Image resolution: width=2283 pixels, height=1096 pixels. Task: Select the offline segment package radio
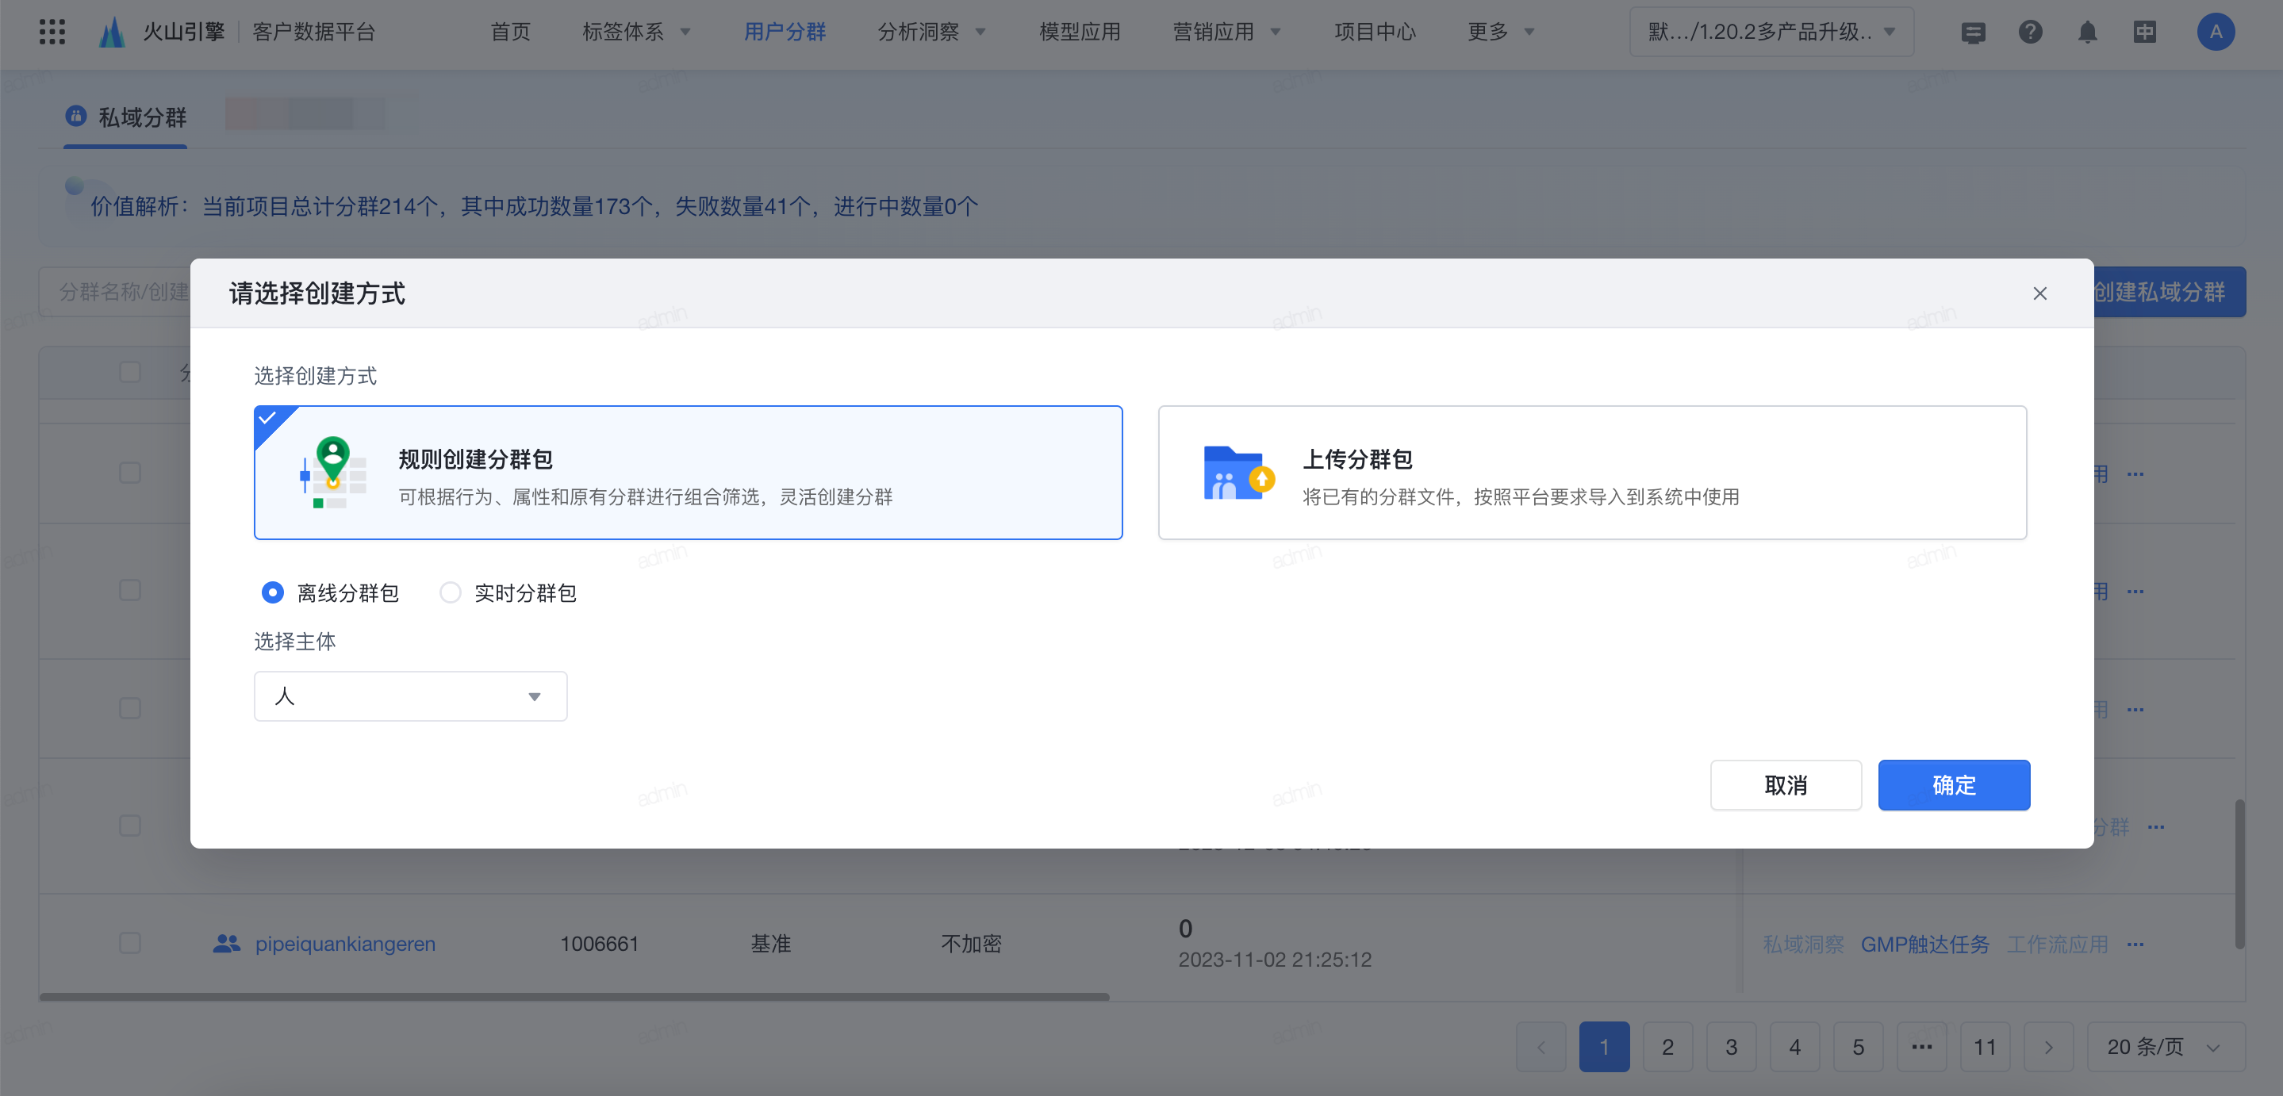click(273, 592)
